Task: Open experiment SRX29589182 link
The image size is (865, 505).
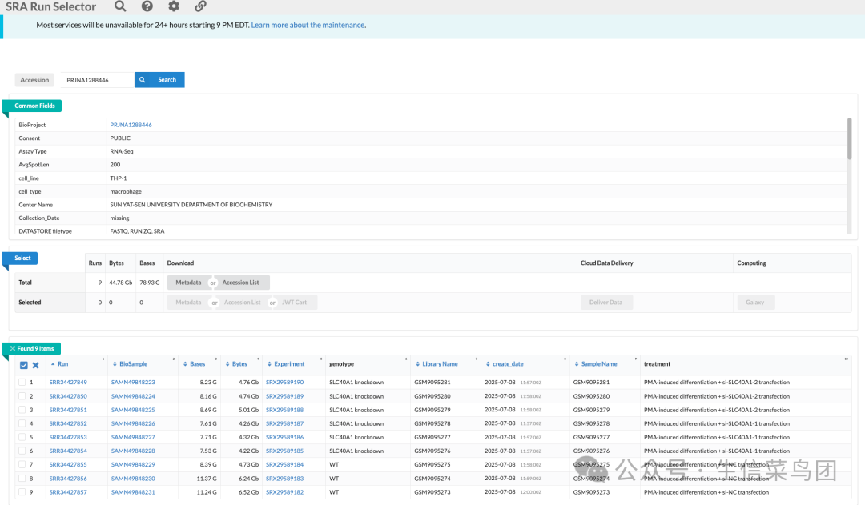Action: coord(284,492)
